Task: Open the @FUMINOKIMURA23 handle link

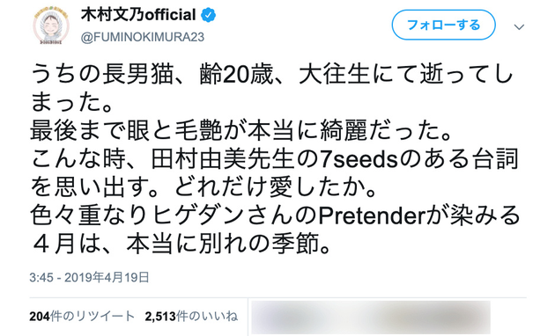Action: pyautogui.click(x=143, y=37)
